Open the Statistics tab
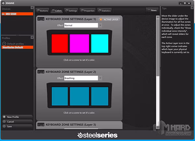 coord(104,11)
